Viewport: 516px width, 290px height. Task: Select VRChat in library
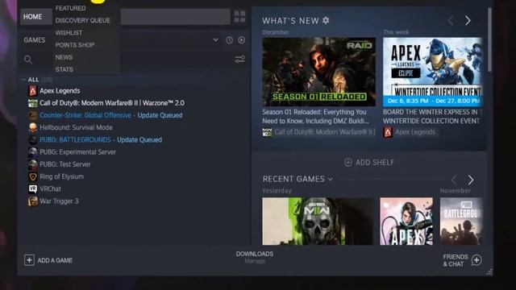(50, 188)
